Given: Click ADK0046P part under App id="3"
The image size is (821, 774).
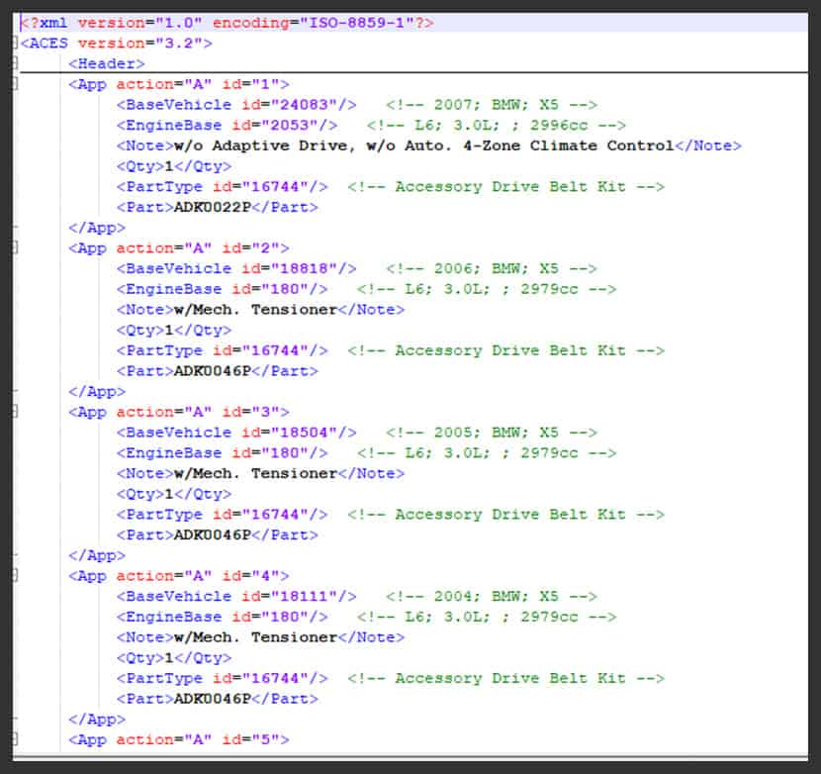Looking at the screenshot, I should click(x=213, y=535).
